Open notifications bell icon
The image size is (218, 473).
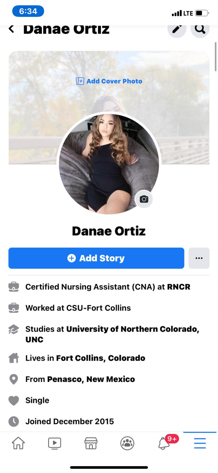pos(164,443)
